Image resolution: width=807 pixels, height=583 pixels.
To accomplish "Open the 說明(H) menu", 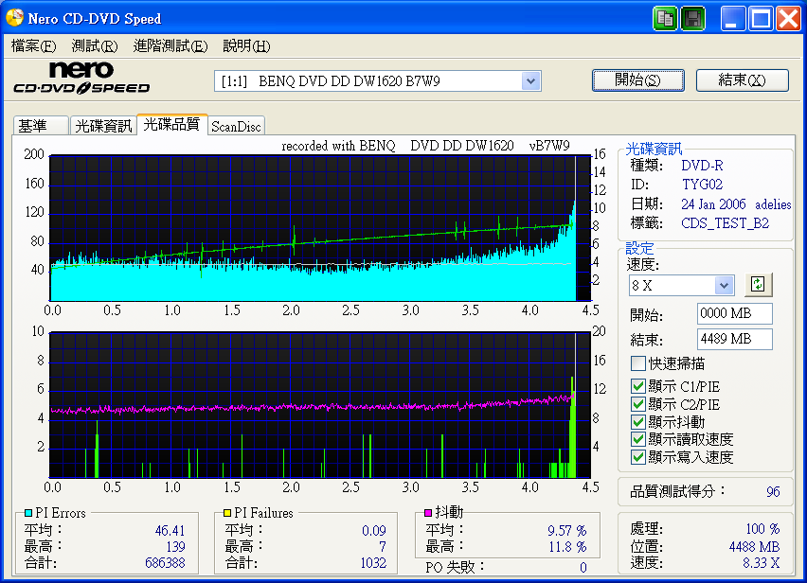I will pyautogui.click(x=246, y=46).
